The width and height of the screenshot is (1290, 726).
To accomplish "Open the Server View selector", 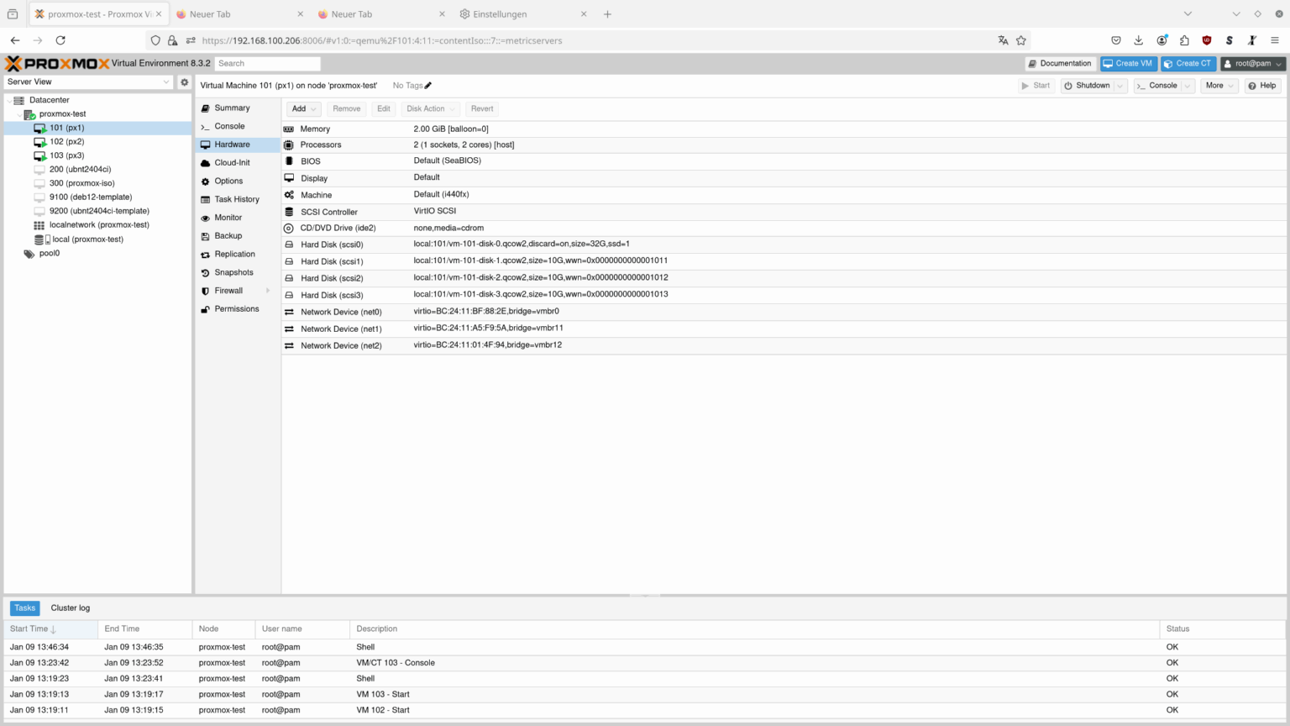I will [x=88, y=82].
